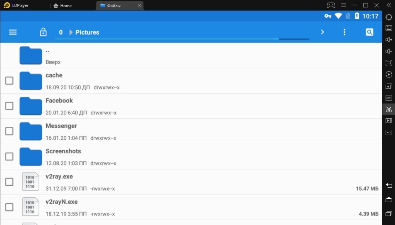
Task: Click the APK install icon in sidebar
Action: (x=388, y=98)
